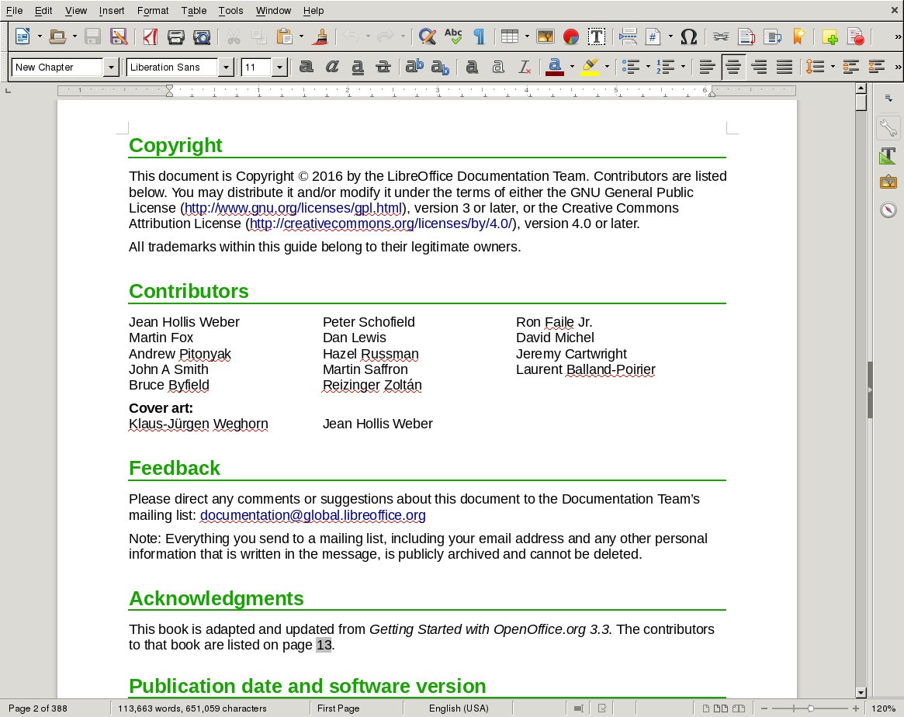The width and height of the screenshot is (904, 717).
Task: Select the Clone Formatting paintbrush
Action: click(x=320, y=36)
